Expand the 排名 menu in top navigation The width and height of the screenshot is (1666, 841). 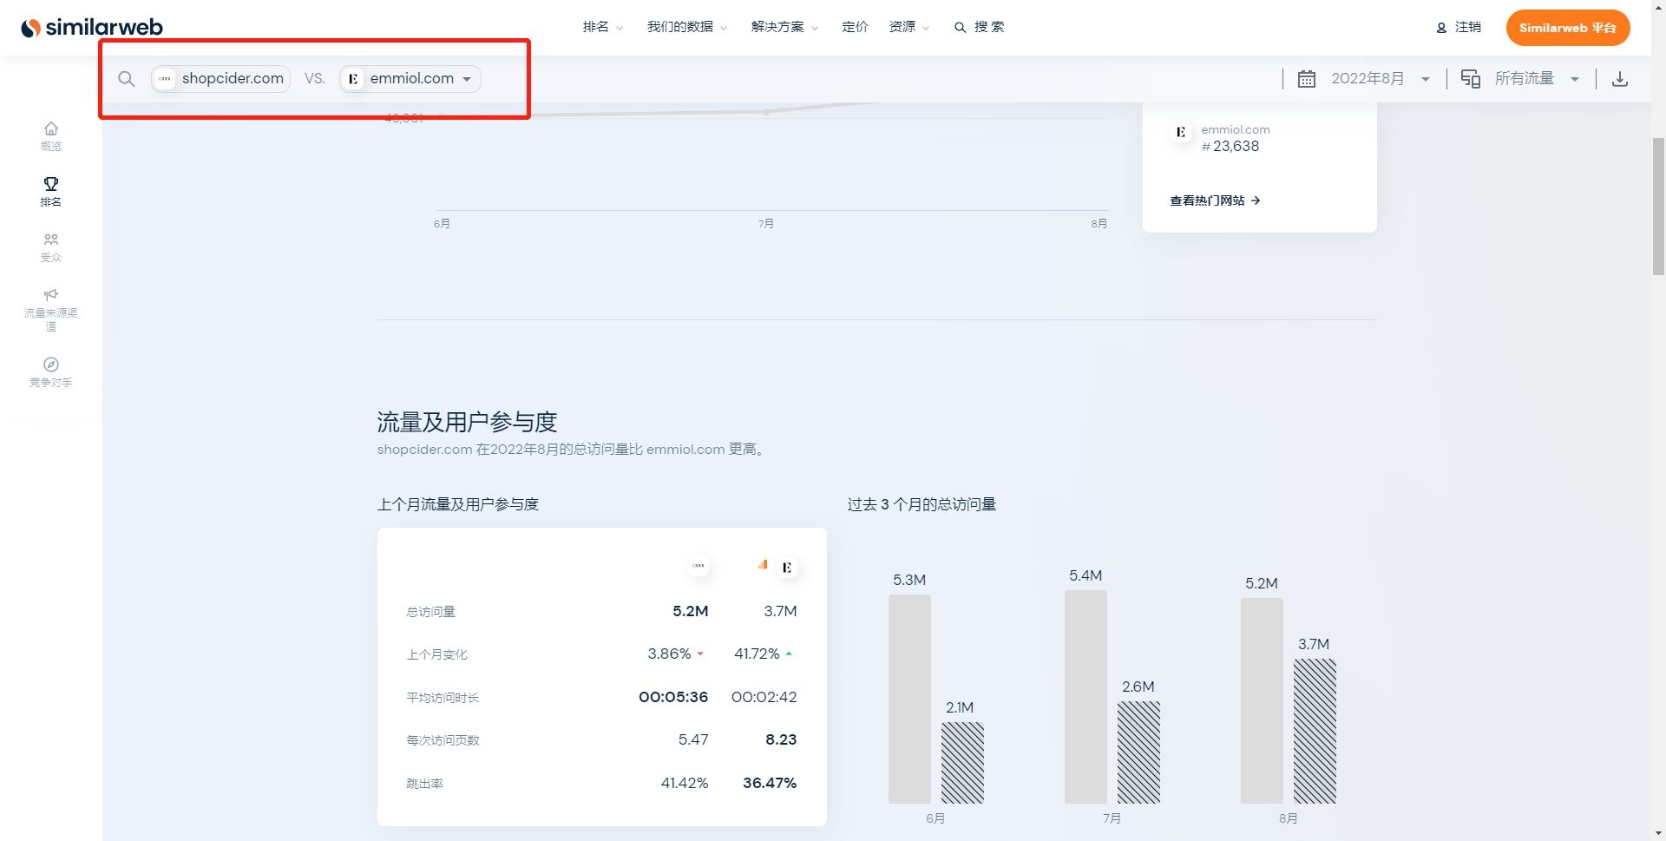pos(603,28)
